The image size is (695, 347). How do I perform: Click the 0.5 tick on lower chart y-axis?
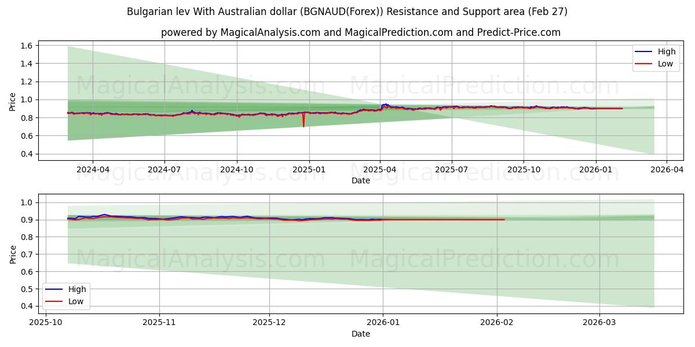coord(27,289)
